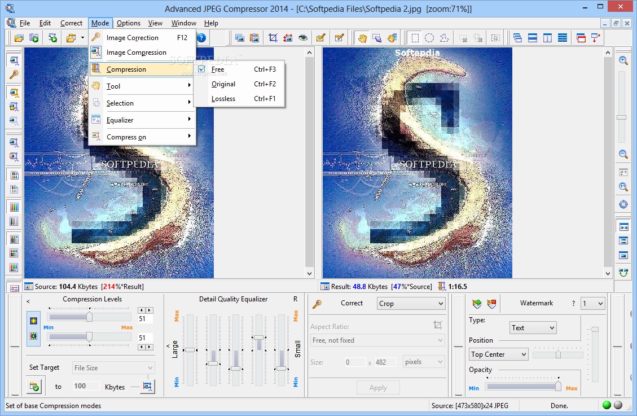Click the Watermark question mark help
Image resolution: width=637 pixels, height=416 pixels.
coord(573,304)
